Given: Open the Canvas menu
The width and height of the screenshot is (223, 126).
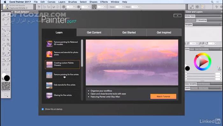Looking at the screenshot, I should click(x=51, y=2).
